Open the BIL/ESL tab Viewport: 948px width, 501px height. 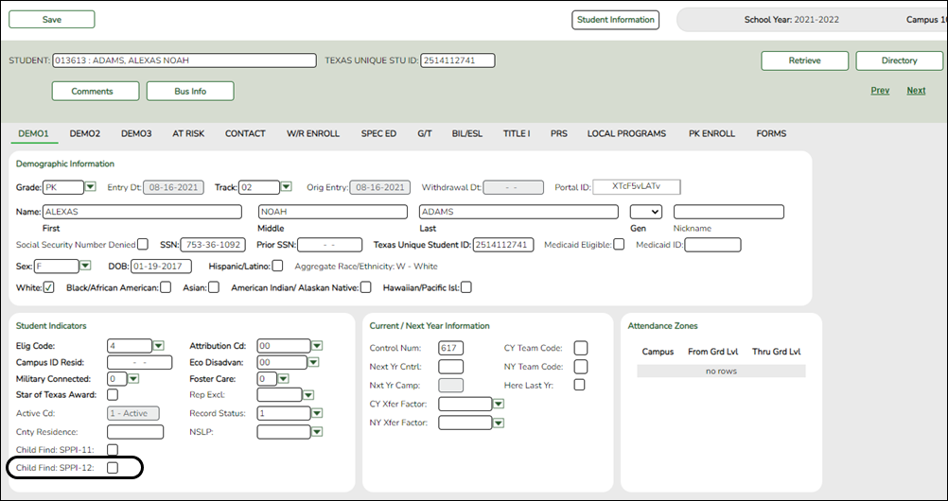tap(467, 133)
